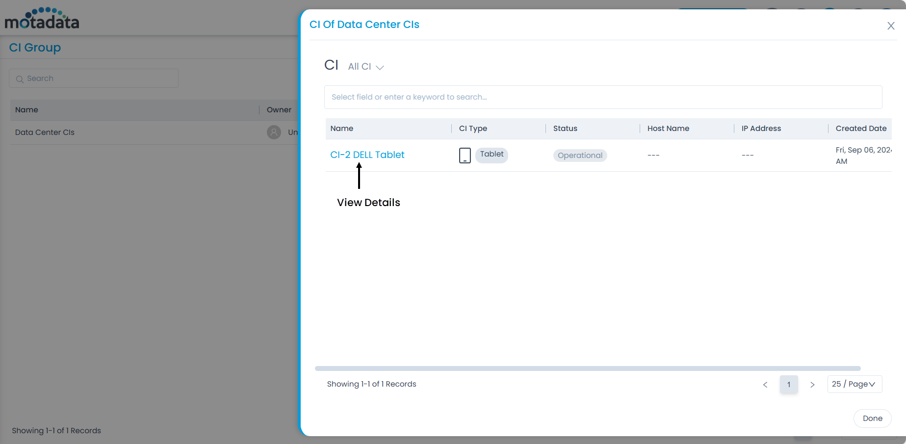The height and width of the screenshot is (444, 906).
Task: Click the tablet device icon in the CI Type column
Action: point(465,156)
